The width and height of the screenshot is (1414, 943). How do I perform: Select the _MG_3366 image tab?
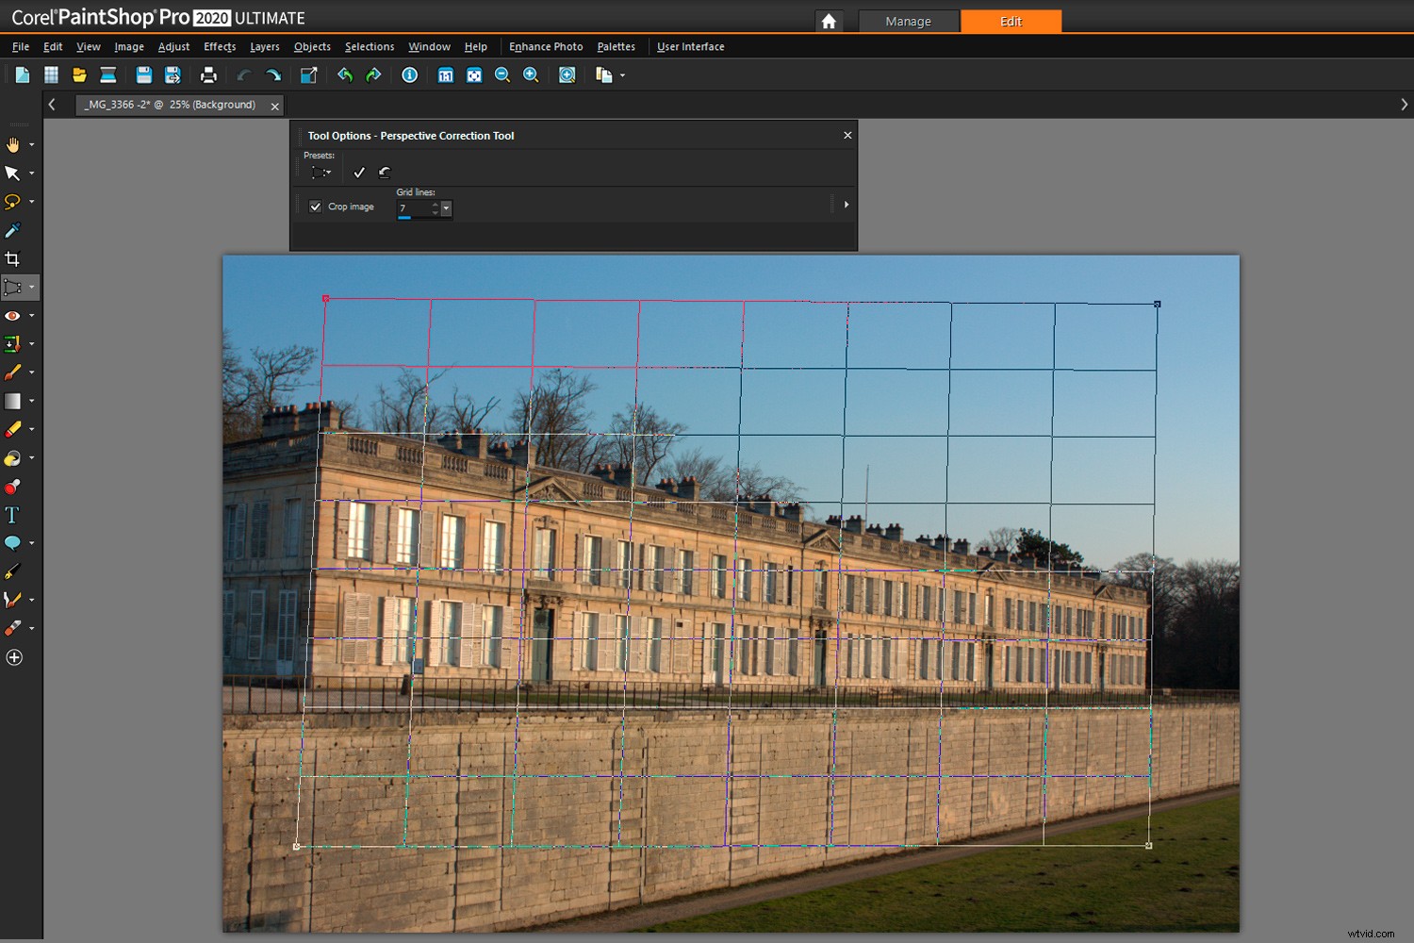click(x=170, y=105)
